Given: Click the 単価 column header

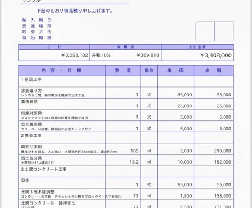Looking at the screenshot, I should 176,70.
